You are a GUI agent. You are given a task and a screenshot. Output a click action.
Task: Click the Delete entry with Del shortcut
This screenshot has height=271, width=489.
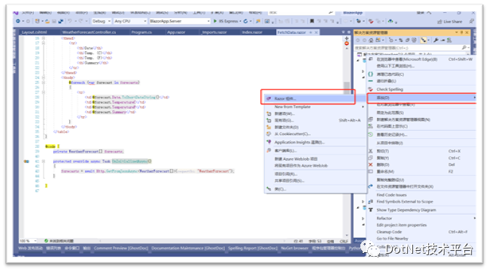[x=421, y=164]
